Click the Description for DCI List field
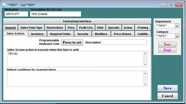Screen dimensions: 186x104 [56, 14]
